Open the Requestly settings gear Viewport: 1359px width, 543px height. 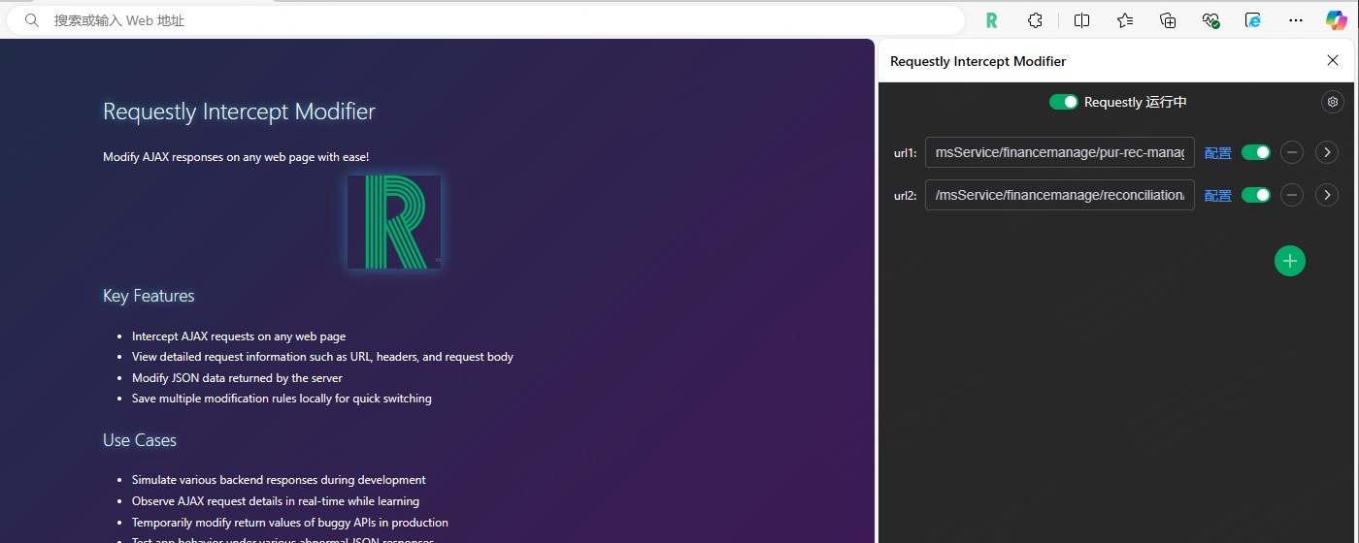(1333, 102)
